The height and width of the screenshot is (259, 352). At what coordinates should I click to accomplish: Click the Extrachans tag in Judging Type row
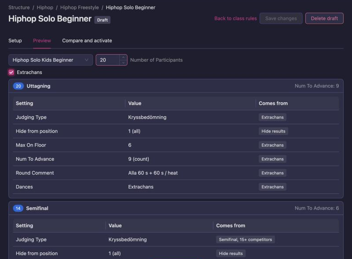click(x=272, y=117)
